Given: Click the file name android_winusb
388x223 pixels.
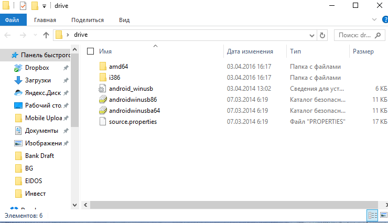Looking at the screenshot, I should click(x=131, y=89).
